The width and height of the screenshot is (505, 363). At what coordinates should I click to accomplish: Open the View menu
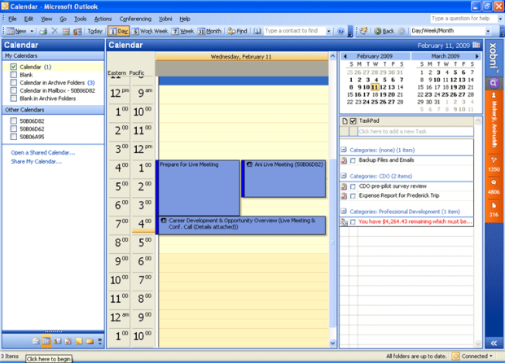tap(46, 19)
